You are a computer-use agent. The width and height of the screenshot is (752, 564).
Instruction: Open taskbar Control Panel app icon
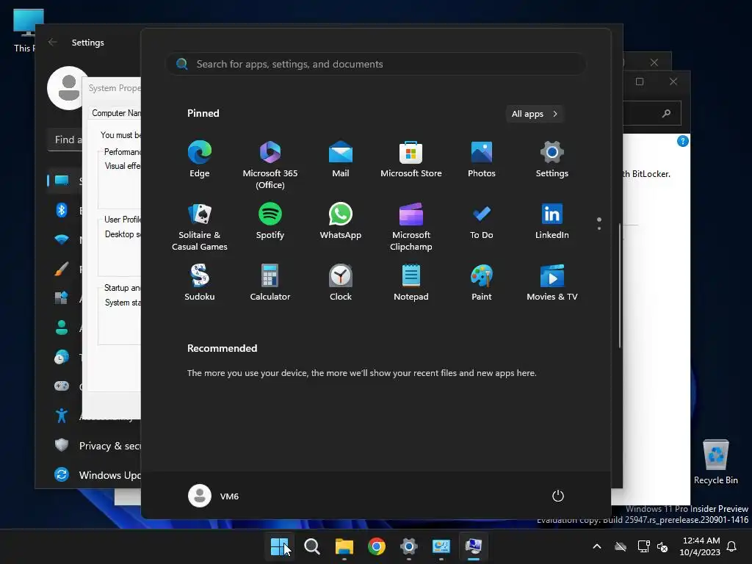(441, 546)
